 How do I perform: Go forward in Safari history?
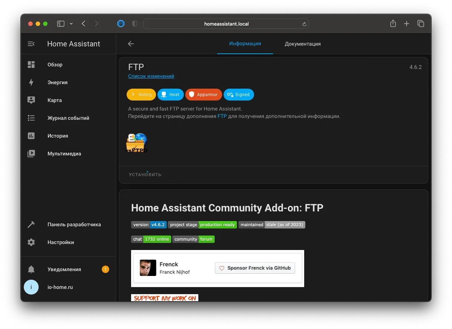pos(97,24)
